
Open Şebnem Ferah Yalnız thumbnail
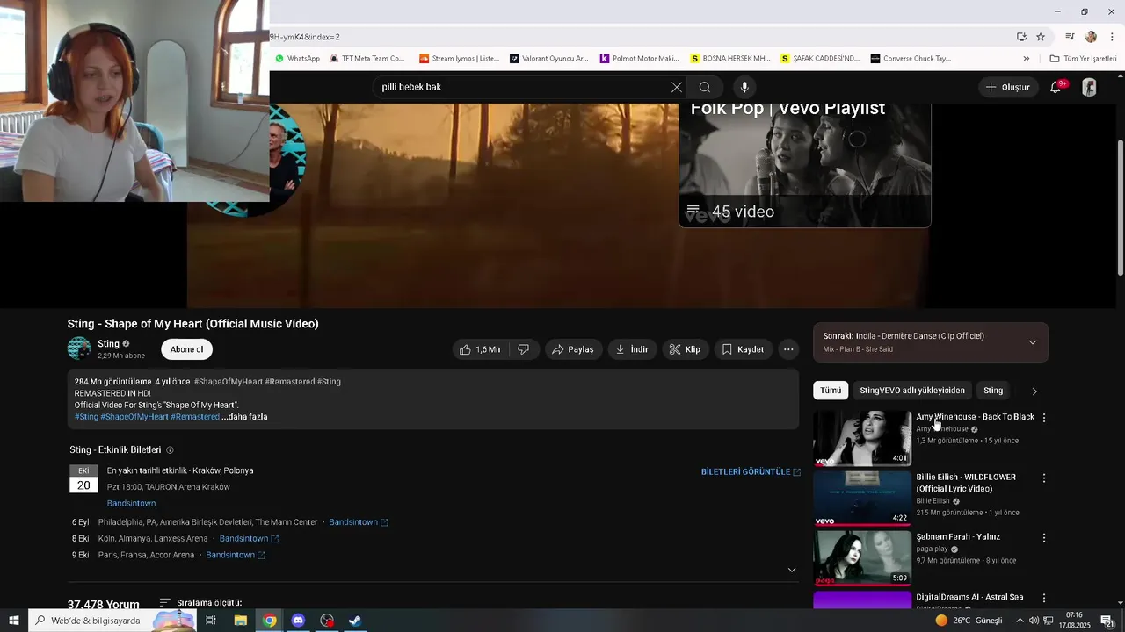click(861, 557)
